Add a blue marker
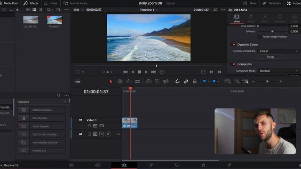 (214, 81)
